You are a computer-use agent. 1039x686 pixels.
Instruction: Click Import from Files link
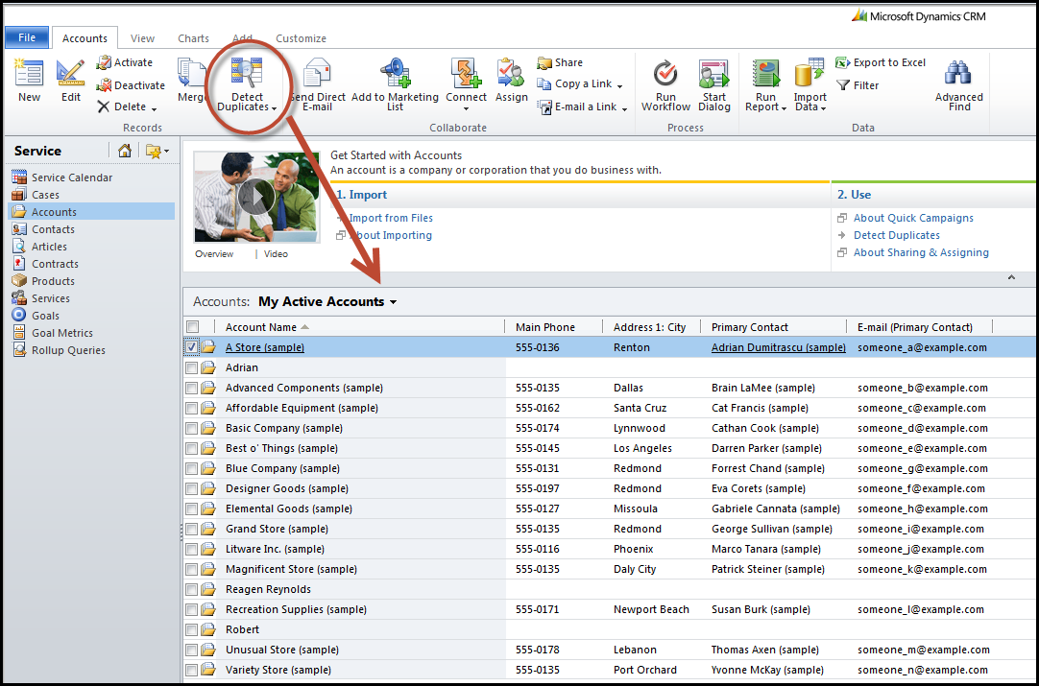(x=391, y=218)
